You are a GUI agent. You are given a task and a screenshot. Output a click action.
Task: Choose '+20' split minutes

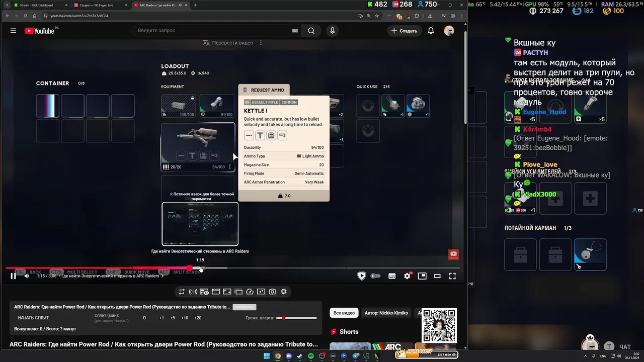coord(198,318)
